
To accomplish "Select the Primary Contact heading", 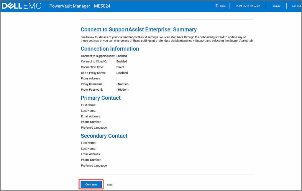I will [x=101, y=98].
